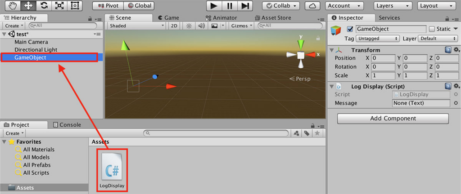461x194 pixels.
Task: Select LogDisplay script asset
Action: (x=112, y=170)
